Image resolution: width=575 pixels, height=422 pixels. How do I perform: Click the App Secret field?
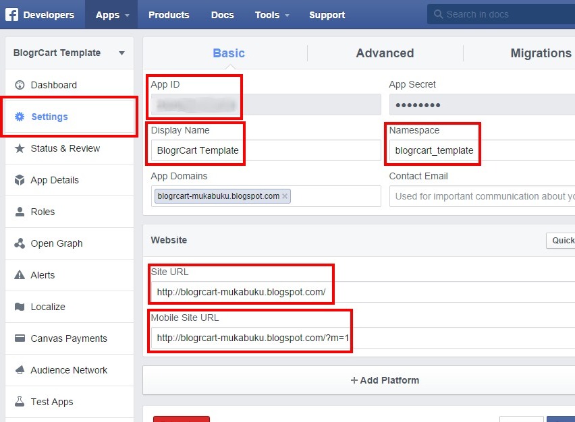[x=483, y=104]
